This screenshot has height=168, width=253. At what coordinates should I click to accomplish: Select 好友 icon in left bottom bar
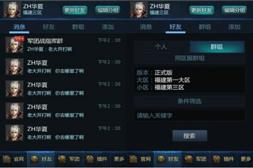(x=35, y=159)
